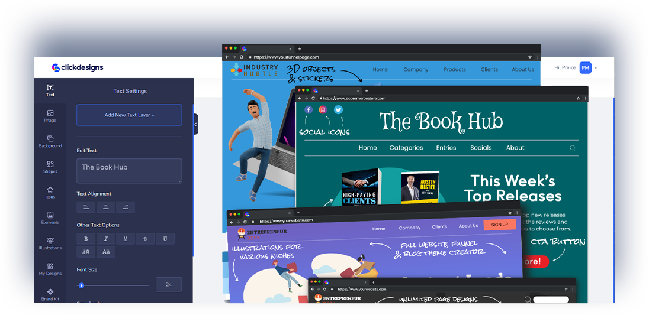
Task: Open Clients in the purple Entrepreneur Desk window
Action: (x=439, y=227)
